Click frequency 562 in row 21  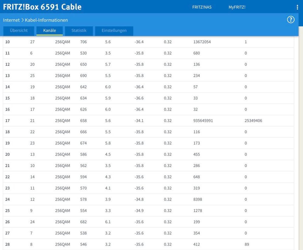point(83,166)
